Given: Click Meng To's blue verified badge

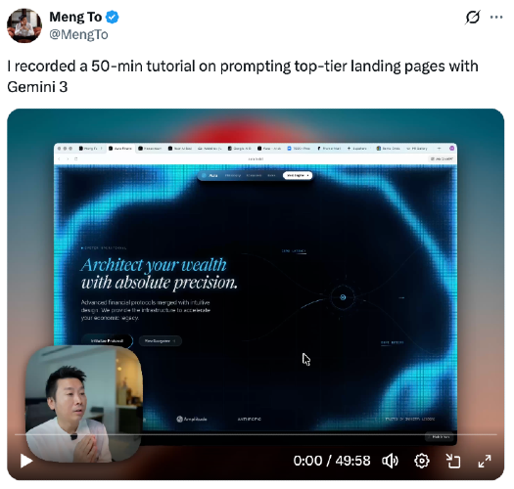Looking at the screenshot, I should (113, 17).
